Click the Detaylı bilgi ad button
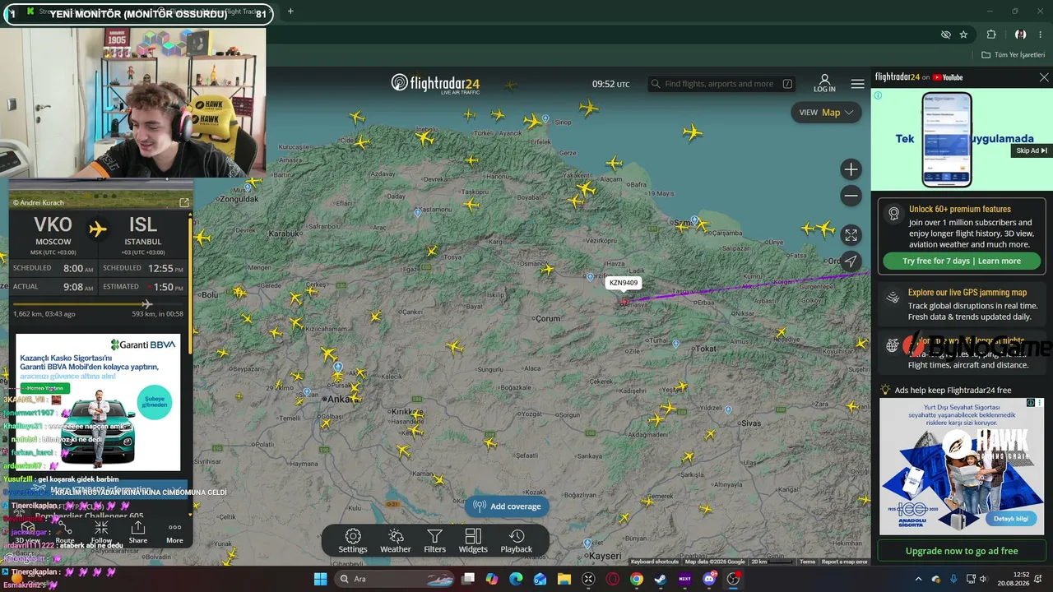1053x592 pixels. 1011,519
